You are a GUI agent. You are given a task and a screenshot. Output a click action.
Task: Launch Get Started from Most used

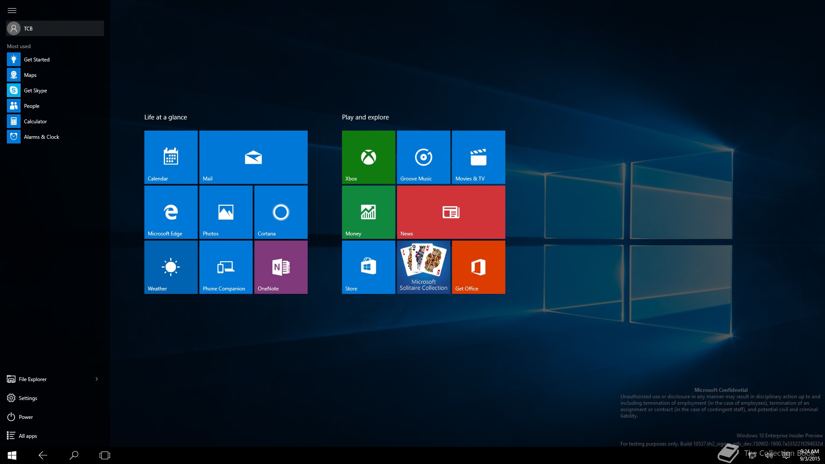point(55,59)
